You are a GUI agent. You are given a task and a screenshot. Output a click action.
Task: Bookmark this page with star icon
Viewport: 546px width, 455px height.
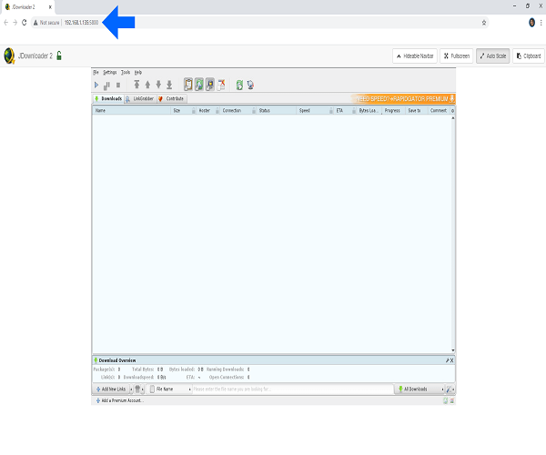(x=484, y=23)
